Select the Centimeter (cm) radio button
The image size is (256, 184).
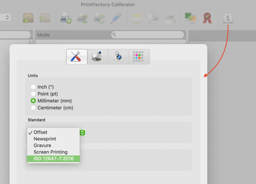click(x=33, y=108)
